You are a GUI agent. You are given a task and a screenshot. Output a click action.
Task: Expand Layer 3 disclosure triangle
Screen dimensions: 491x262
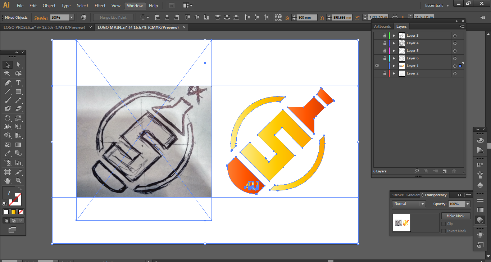[x=394, y=36]
